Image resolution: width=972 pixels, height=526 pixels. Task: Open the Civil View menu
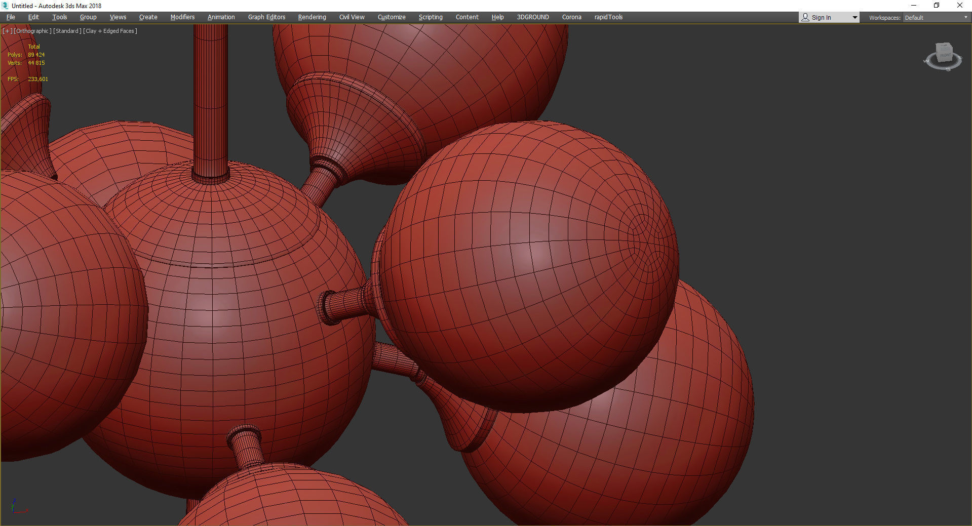click(x=352, y=17)
